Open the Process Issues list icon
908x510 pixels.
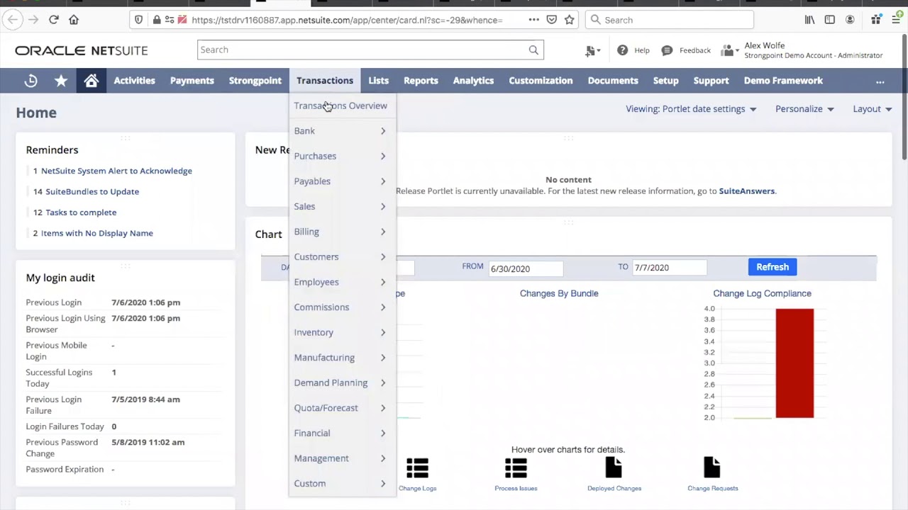(x=516, y=468)
